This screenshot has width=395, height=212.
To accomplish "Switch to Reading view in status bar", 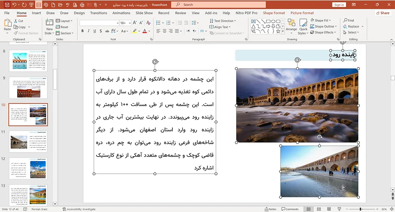I will [x=329, y=209].
